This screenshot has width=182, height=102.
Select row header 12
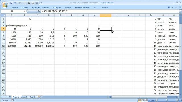[3, 46]
